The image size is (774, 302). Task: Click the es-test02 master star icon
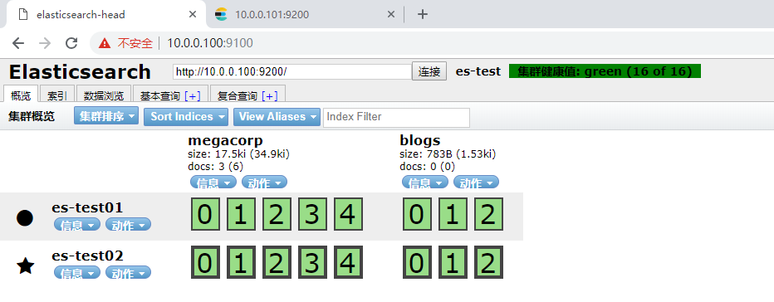point(25,266)
